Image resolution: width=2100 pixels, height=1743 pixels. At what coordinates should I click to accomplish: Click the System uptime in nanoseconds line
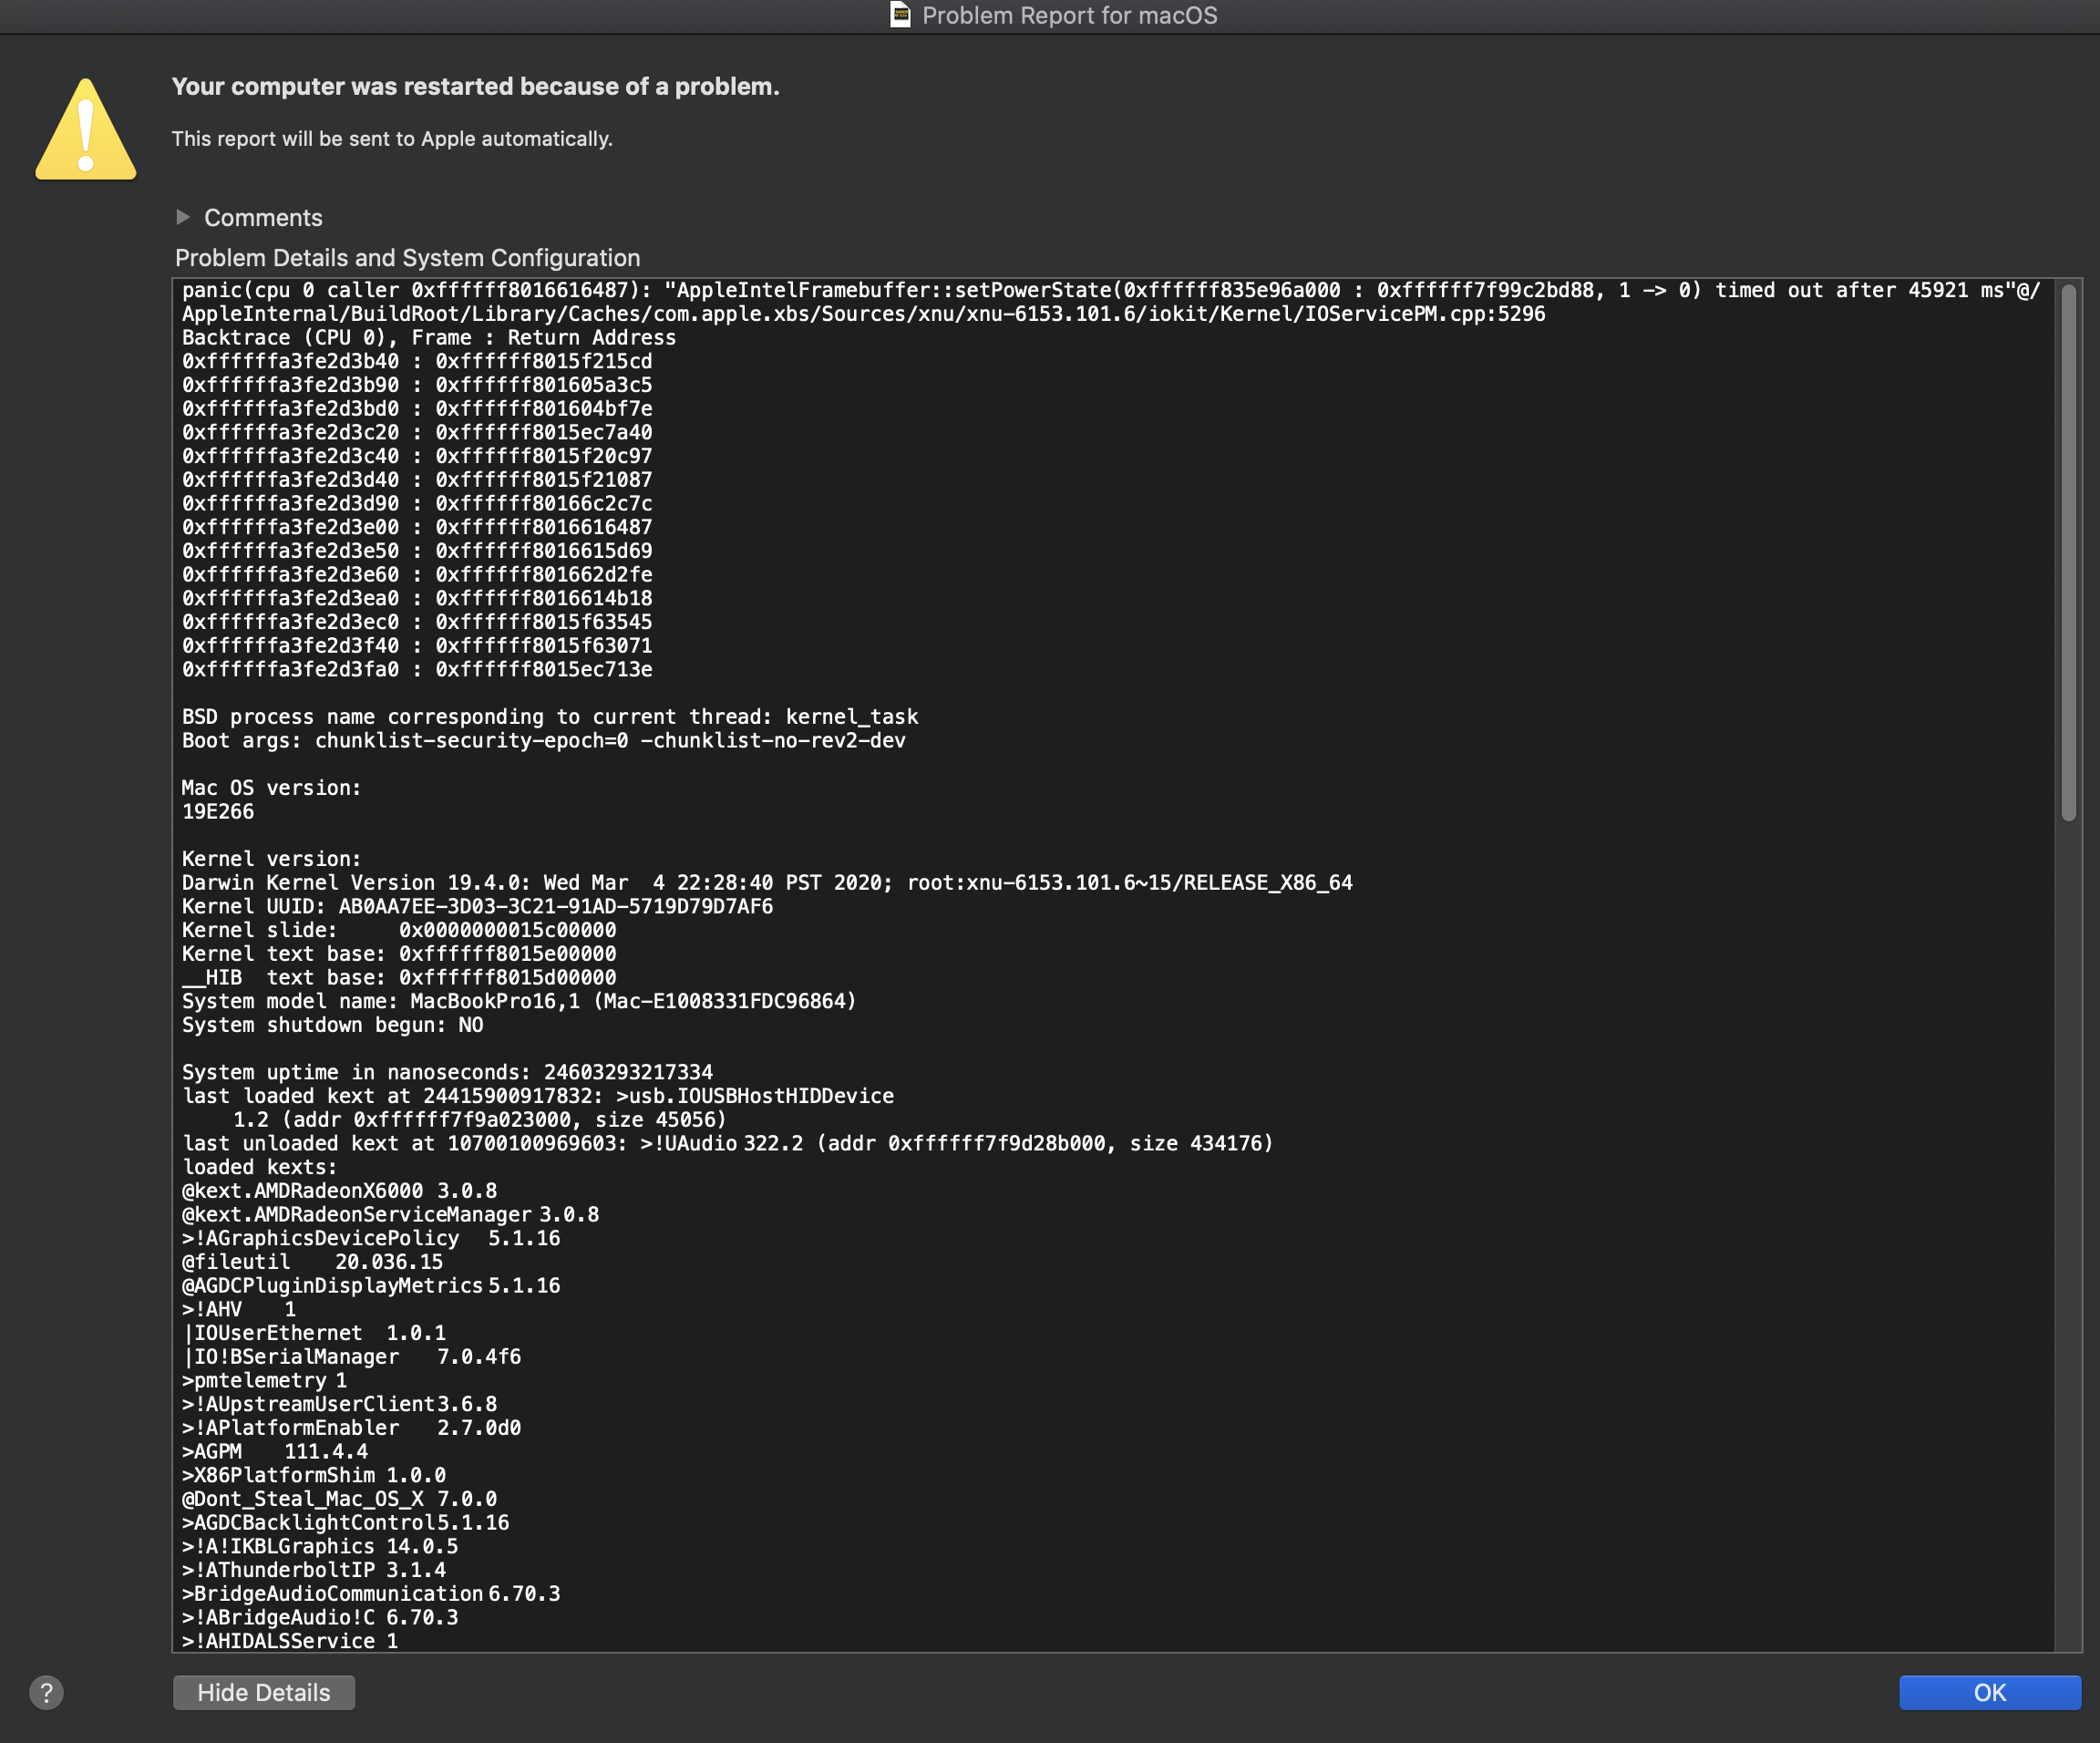447,1072
